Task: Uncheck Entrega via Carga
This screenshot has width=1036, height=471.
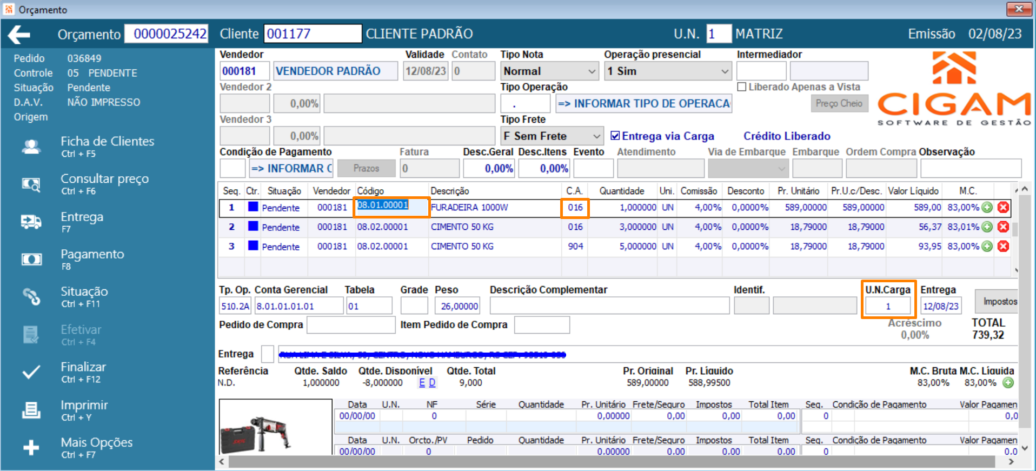Action: coord(615,136)
